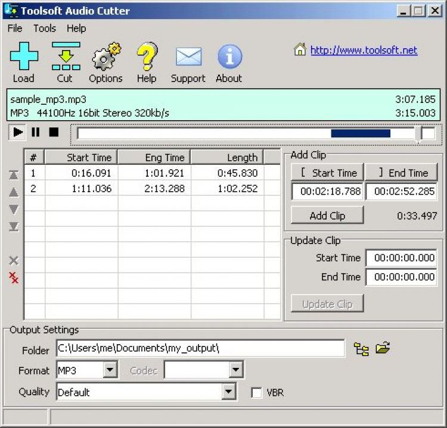The height and width of the screenshot is (428, 447).
Task: Open the File menu
Action: coord(15,29)
